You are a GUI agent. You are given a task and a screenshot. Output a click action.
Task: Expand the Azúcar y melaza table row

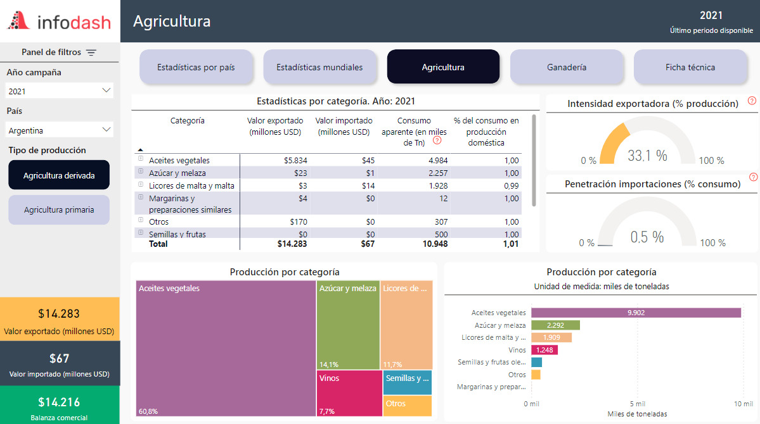coord(141,171)
